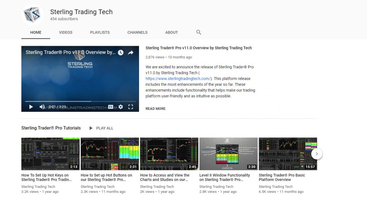367x202 pixels.
Task: Click the PLAY ALL button text
Action: 105,128
